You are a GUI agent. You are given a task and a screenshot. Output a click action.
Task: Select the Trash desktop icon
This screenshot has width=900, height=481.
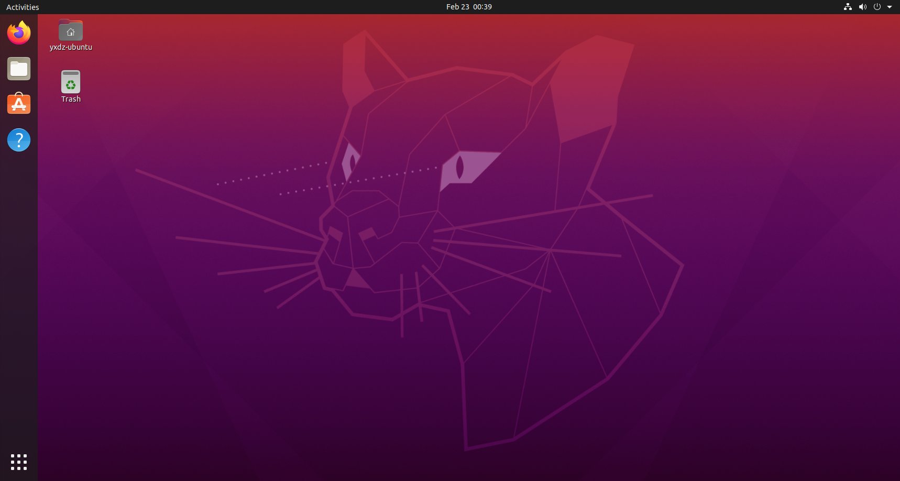pos(71,82)
